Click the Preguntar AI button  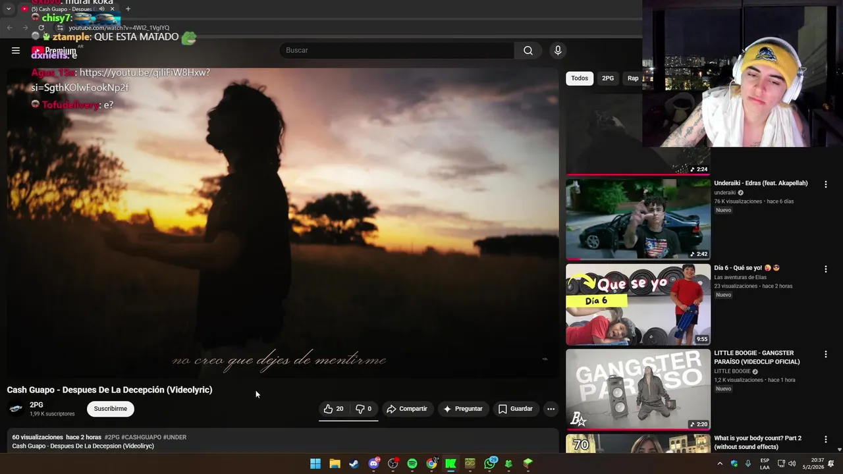(463, 409)
